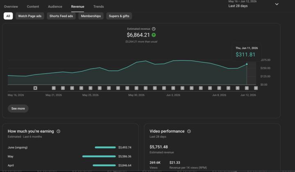Click the $250.00 y-axis label
Image resolution: width=295 pixels, height=172 pixels.
pos(265,68)
